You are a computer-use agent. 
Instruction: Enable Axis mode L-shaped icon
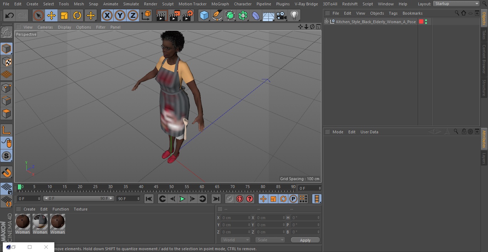point(6,130)
